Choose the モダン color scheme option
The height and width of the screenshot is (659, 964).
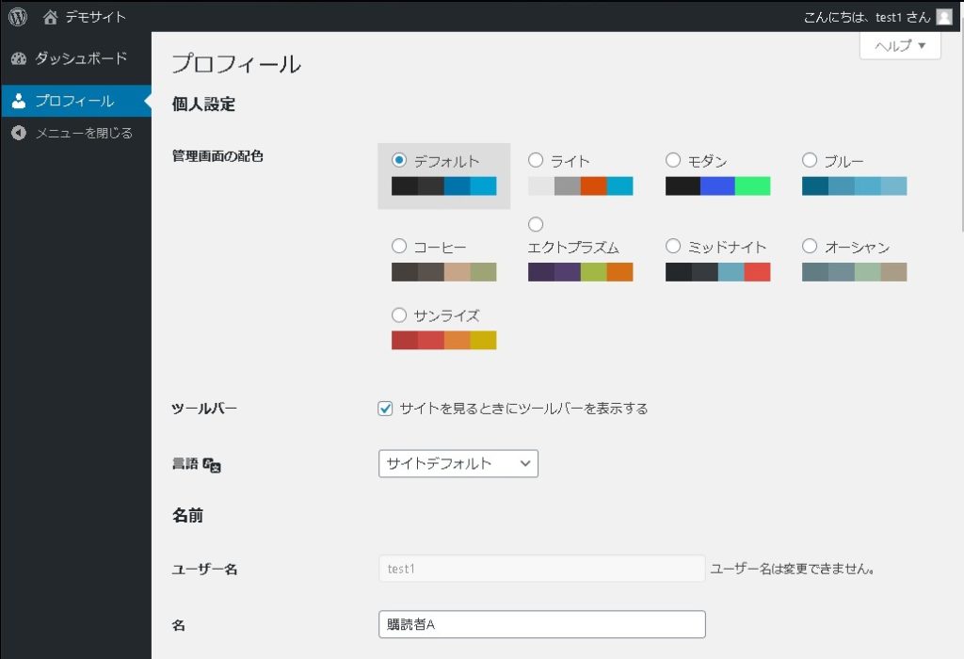coord(673,160)
